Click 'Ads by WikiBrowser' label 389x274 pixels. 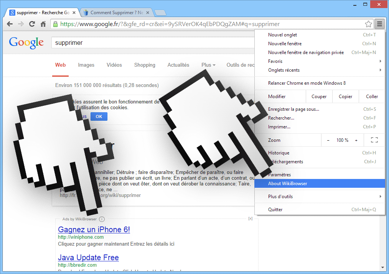tap(80, 219)
